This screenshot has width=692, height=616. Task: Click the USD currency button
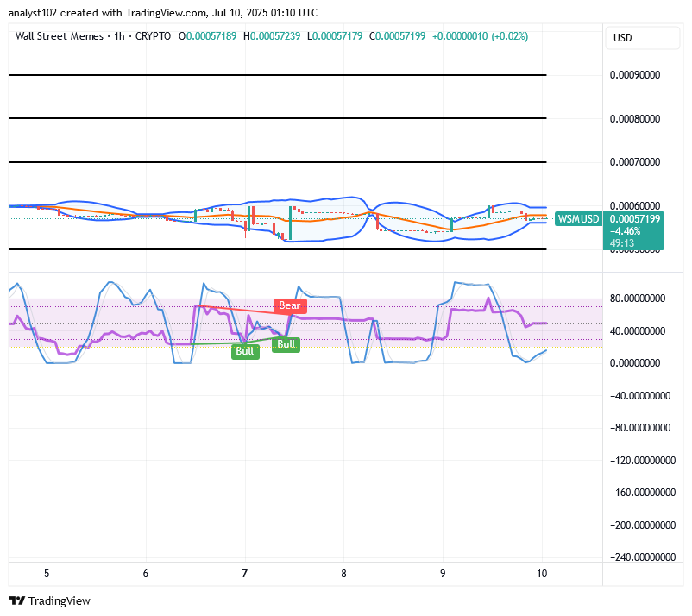(x=642, y=38)
